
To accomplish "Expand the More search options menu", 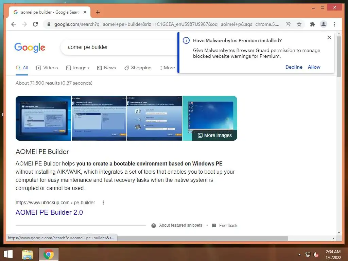I will coord(167,68).
